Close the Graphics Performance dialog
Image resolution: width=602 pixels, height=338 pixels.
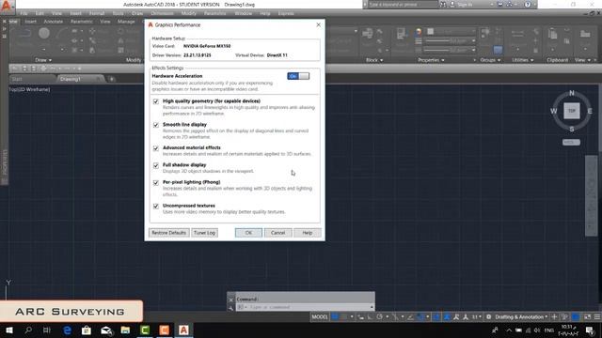pos(318,25)
